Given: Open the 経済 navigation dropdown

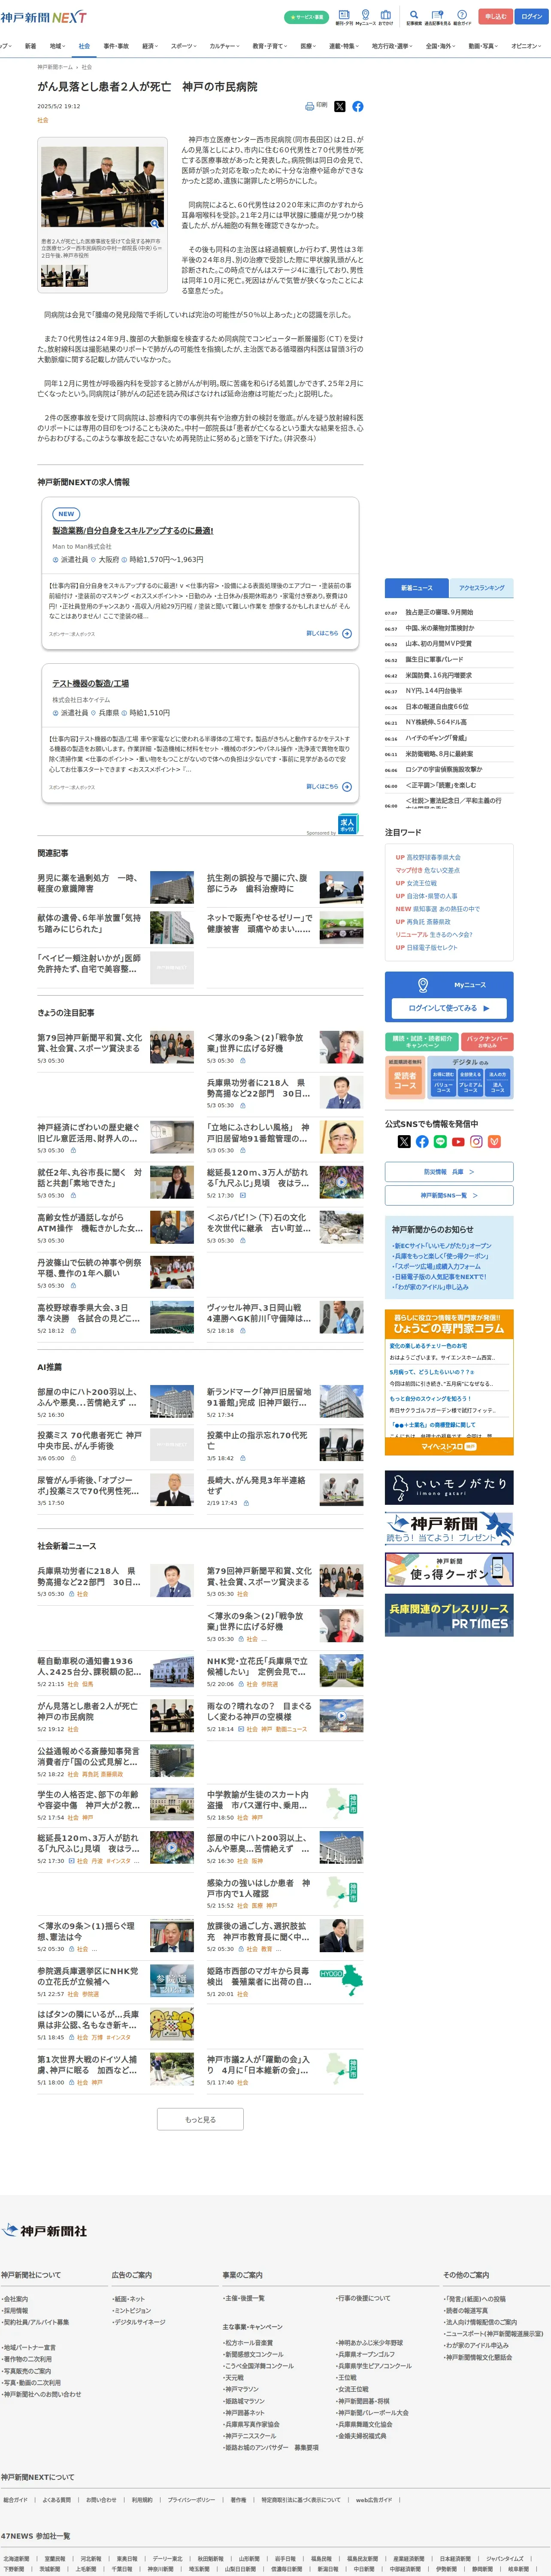Looking at the screenshot, I should [150, 46].
